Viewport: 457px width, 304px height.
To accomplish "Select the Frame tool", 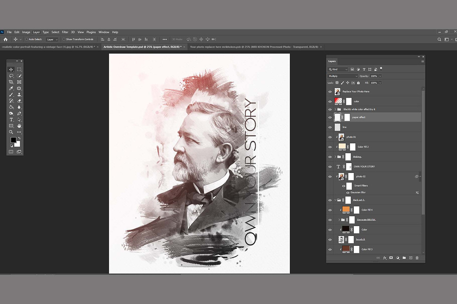I will (x=19, y=82).
